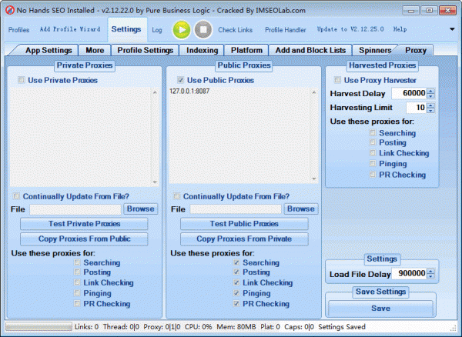Open the Help menu
This screenshot has width=462, height=337.
click(400, 29)
